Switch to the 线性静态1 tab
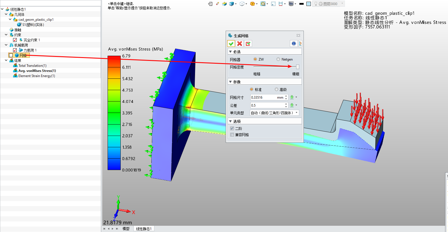Viewport: 448px width, 232px height. [x=144, y=229]
